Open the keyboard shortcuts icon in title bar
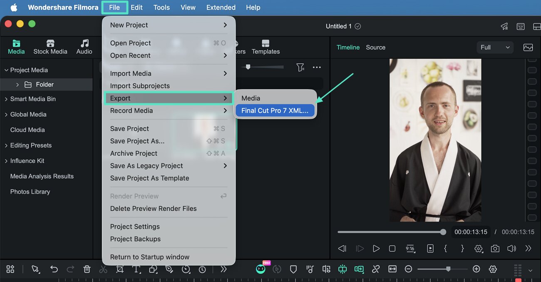The width and height of the screenshot is (541, 282). [x=521, y=26]
